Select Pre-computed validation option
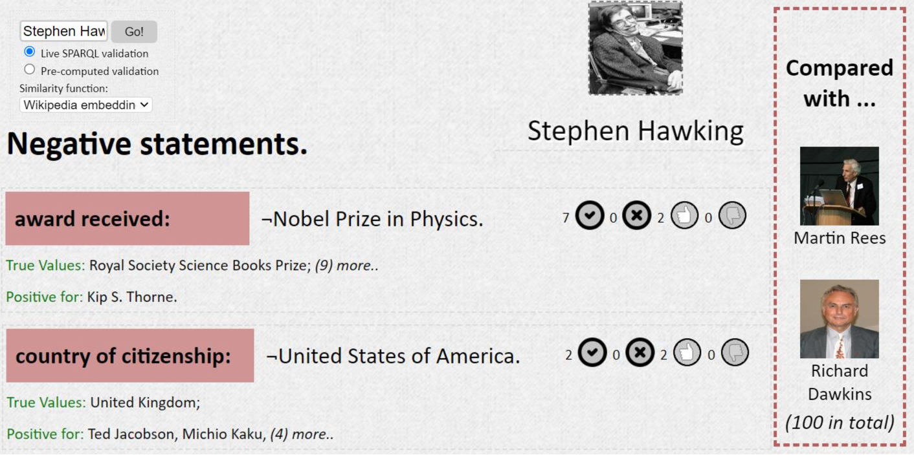Image resolution: width=914 pixels, height=457 pixels. coord(30,69)
